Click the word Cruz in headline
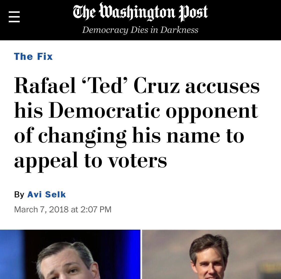This screenshot has width=281, height=279. [x=156, y=85]
